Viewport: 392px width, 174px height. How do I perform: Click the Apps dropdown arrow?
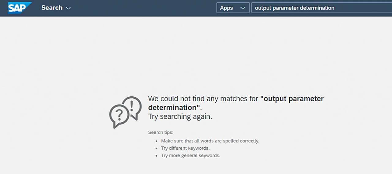[243, 8]
